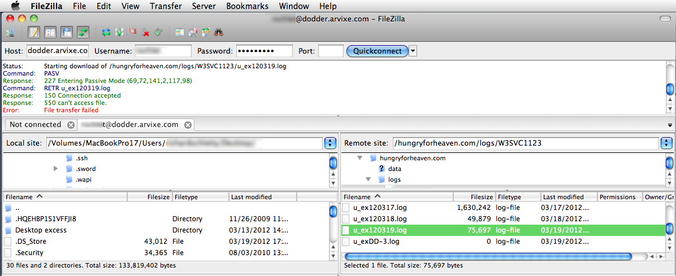The width and height of the screenshot is (676, 276).
Task: Open the directory listing filters dialog
Action: coord(180,32)
